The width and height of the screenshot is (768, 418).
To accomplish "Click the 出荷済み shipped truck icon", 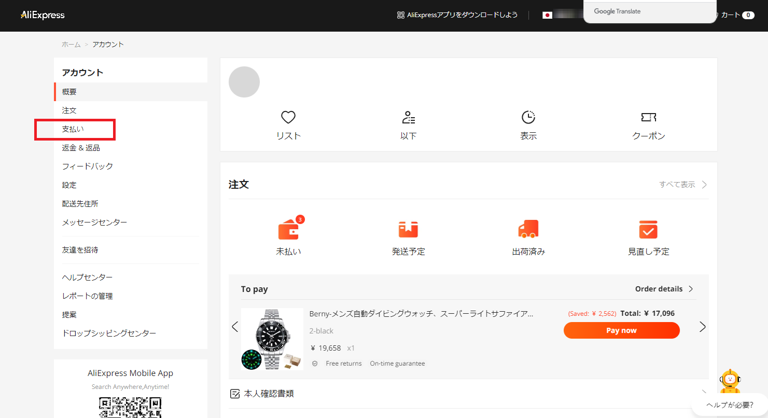I will click(x=528, y=229).
